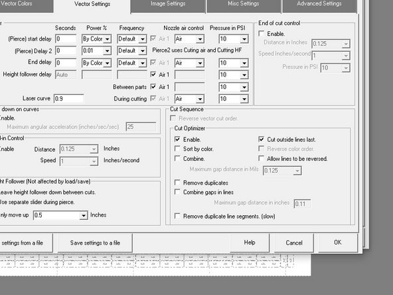393x295 pixels.
Task: Expand Frequency dropdown for End delay
Action: (x=143, y=63)
